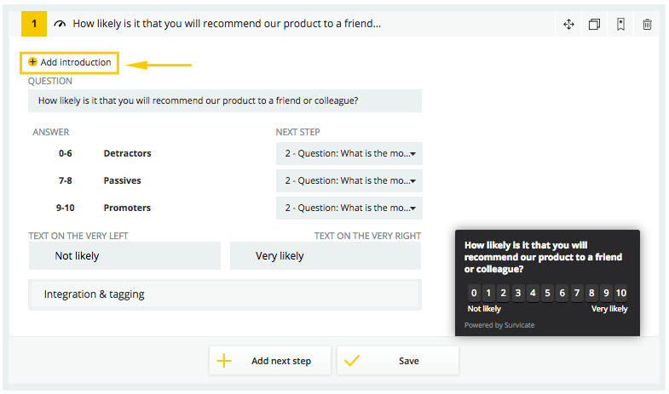Expand the Integration & tagging section
669x394 pixels.
pyautogui.click(x=225, y=294)
